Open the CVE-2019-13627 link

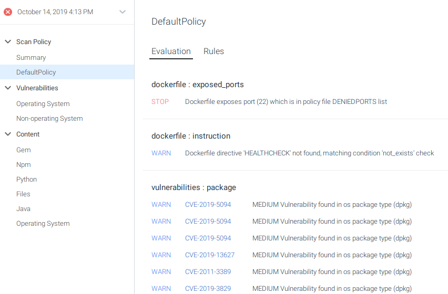tap(210, 255)
